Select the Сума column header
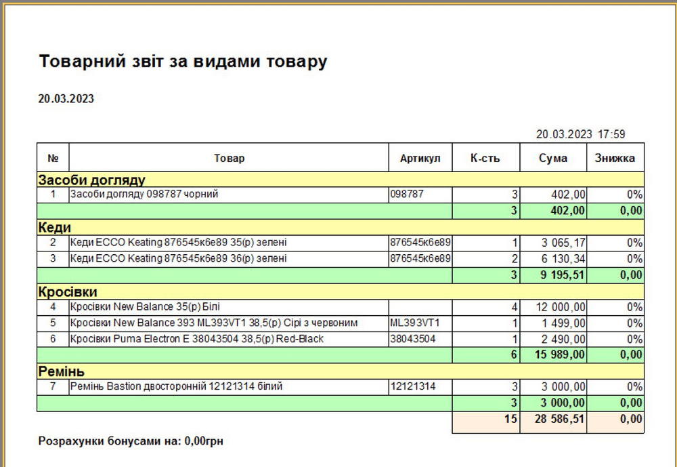Image resolution: width=677 pixels, height=467 pixels. tap(553, 157)
